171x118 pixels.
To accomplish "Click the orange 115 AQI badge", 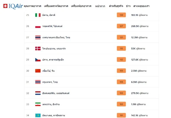I will (121, 48).
